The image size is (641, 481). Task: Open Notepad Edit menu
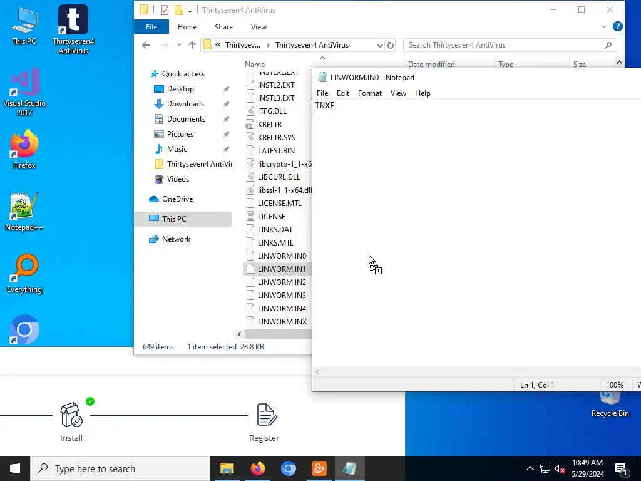coord(342,93)
